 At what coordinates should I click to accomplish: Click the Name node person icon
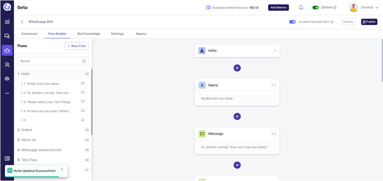pos(202,85)
